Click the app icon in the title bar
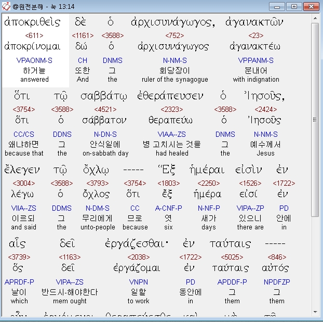Viewport: 323px width, 322px height. click(6, 6)
